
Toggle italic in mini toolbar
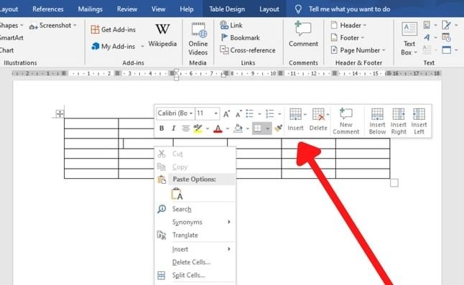click(x=173, y=129)
